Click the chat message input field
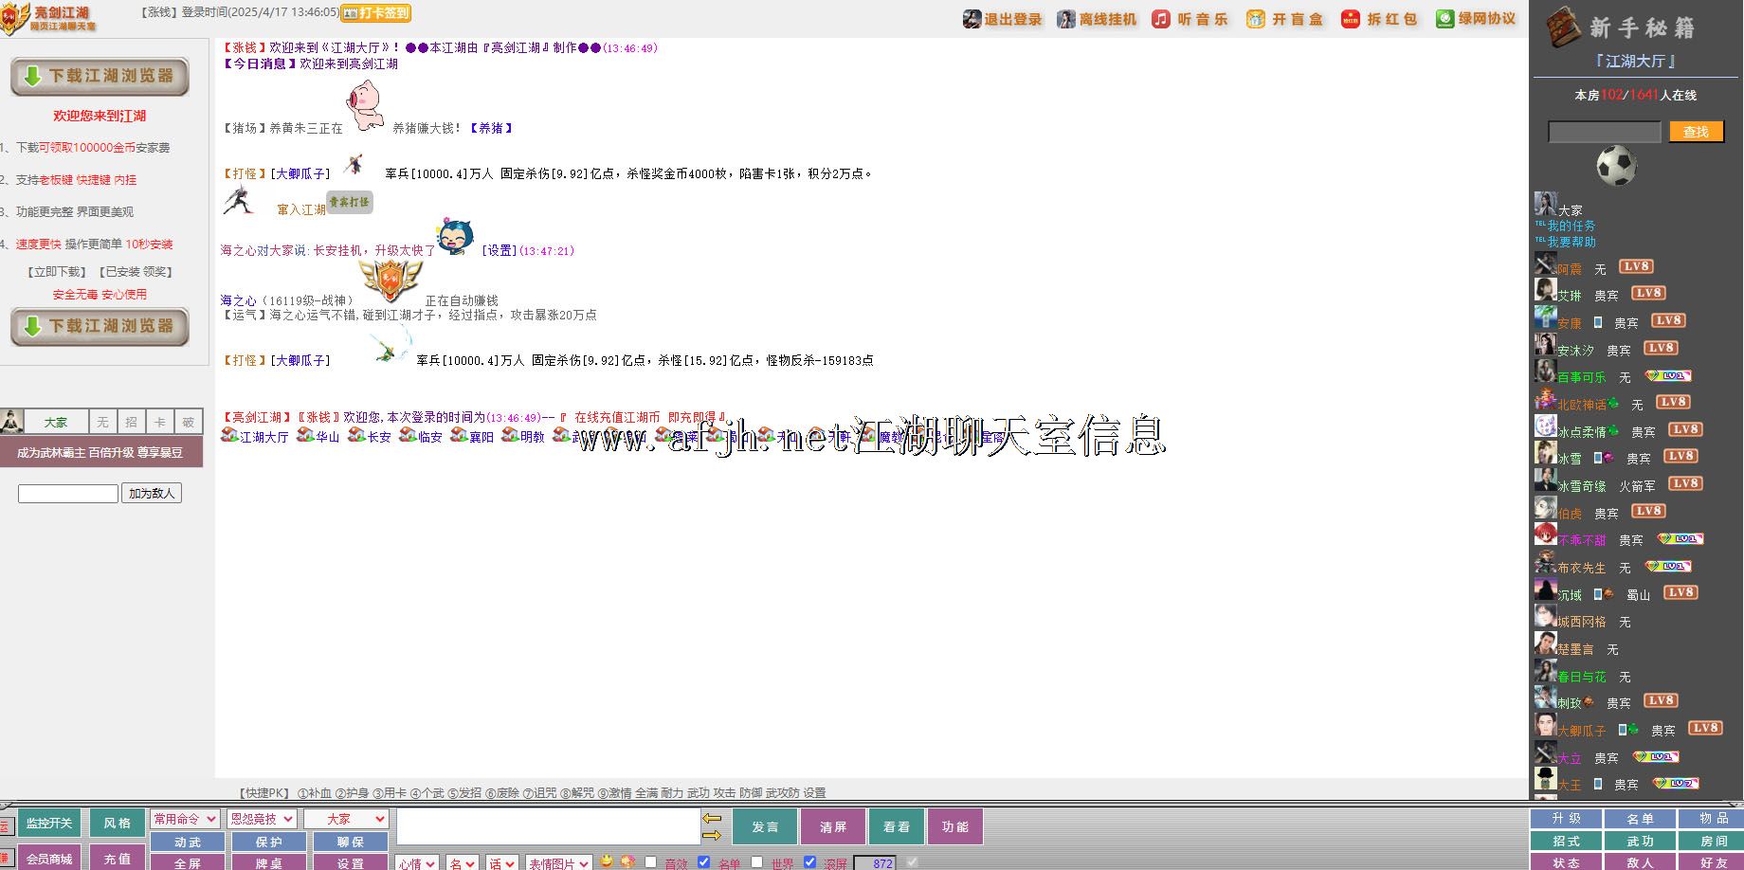 click(548, 826)
